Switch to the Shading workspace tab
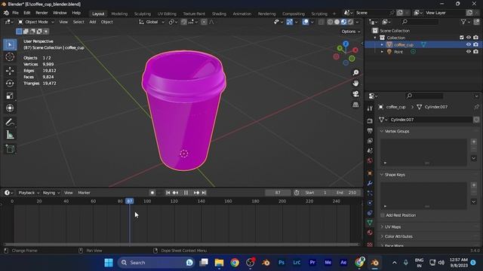Screen dimensions: 483x271 pos(219,14)
